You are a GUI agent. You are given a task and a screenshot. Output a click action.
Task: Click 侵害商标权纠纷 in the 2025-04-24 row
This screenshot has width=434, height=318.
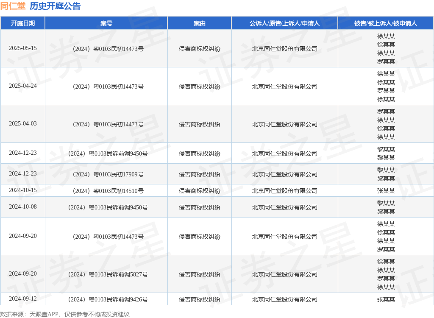point(200,86)
